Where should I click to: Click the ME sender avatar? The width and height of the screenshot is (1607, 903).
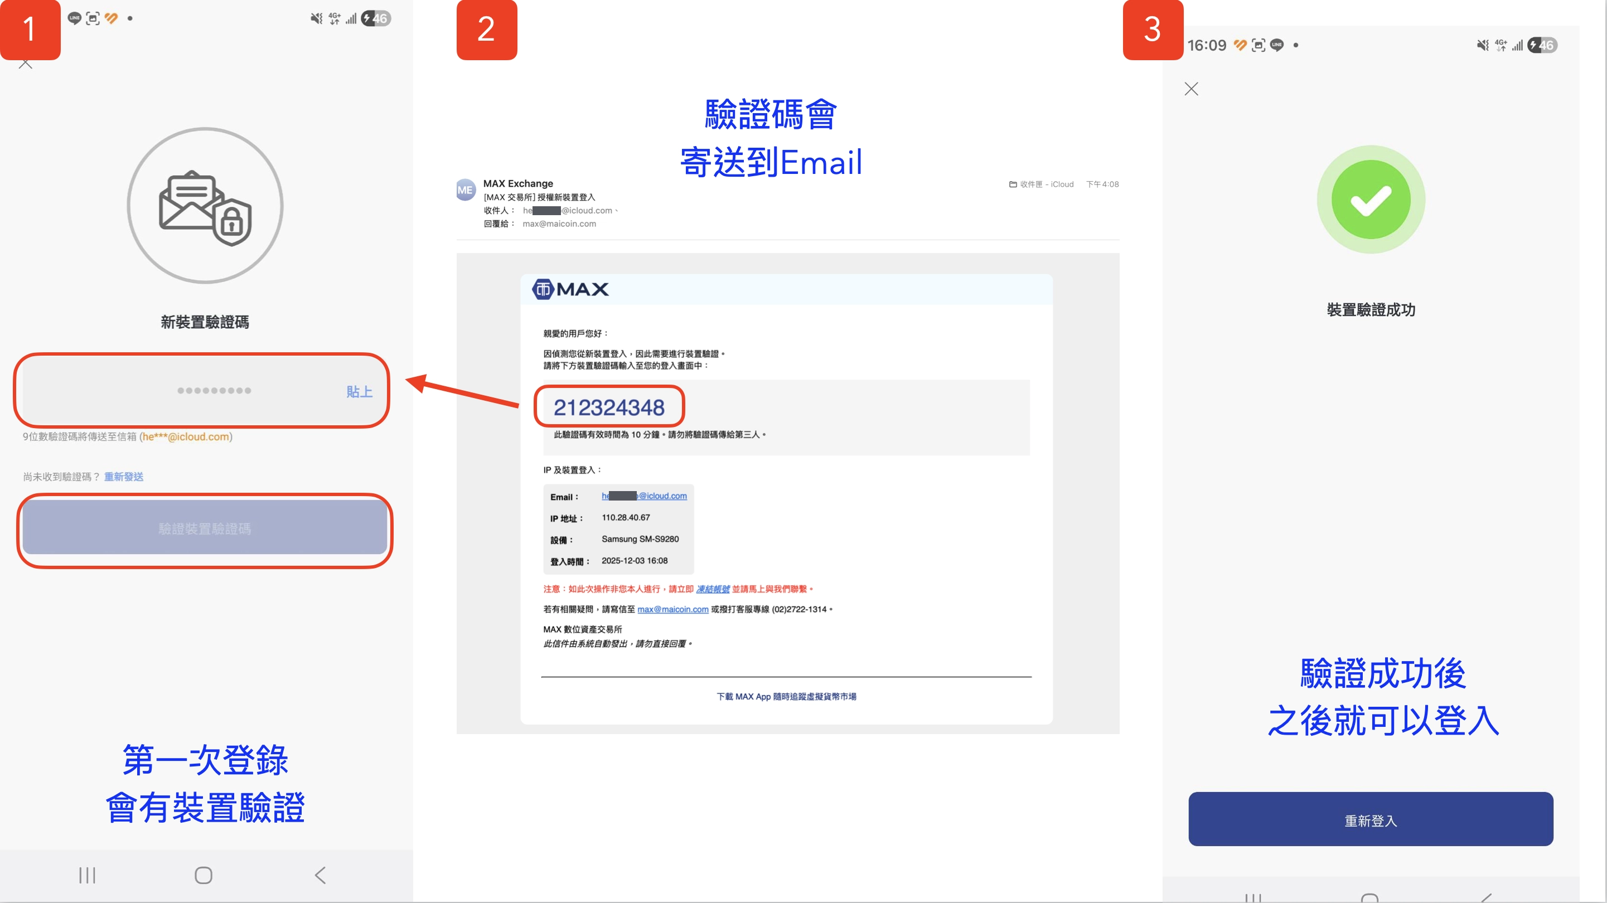(x=466, y=190)
